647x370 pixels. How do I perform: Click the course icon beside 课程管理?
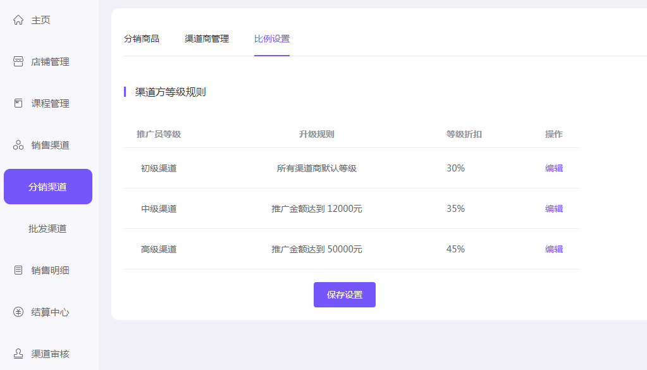pyautogui.click(x=18, y=104)
